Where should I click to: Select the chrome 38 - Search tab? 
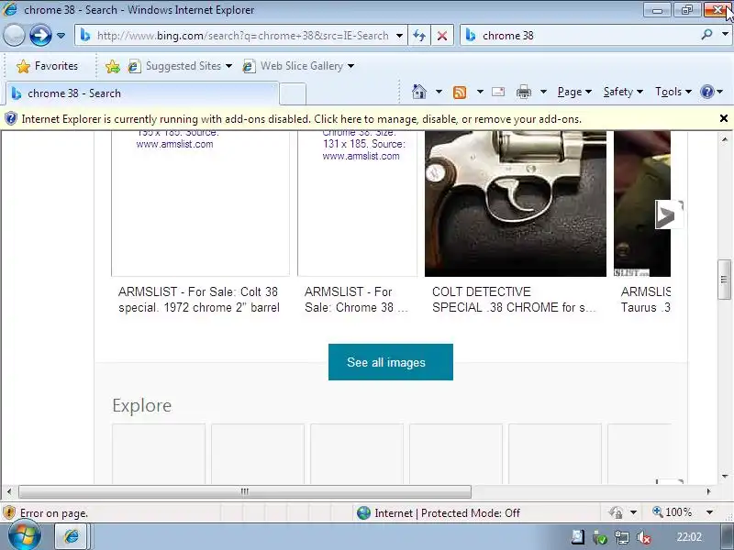click(x=142, y=93)
